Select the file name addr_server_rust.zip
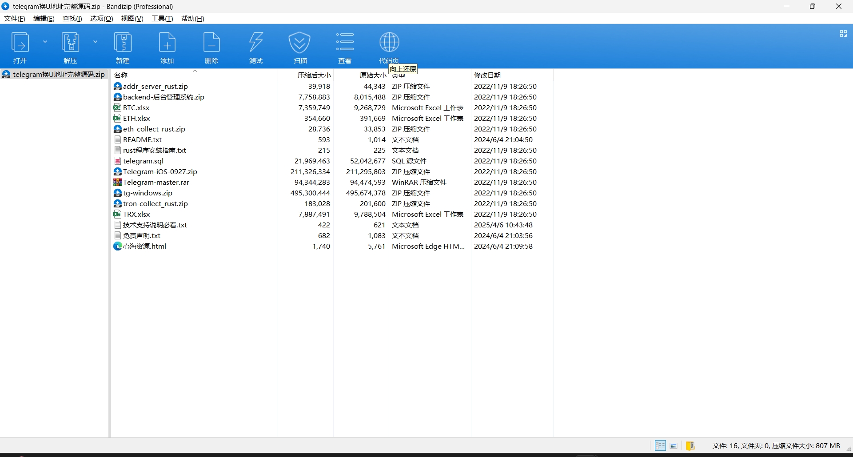Viewport: 853px width, 457px height. (155, 86)
